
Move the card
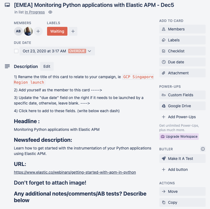coord(182,191)
